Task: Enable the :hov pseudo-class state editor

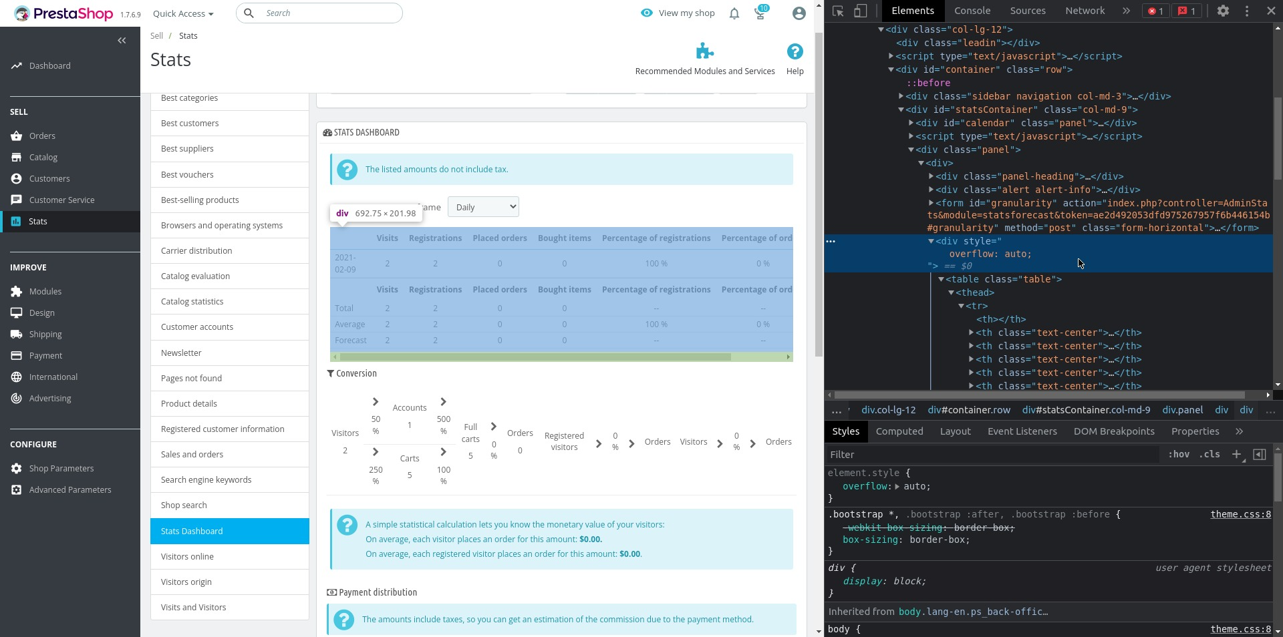Action: pos(1179,454)
